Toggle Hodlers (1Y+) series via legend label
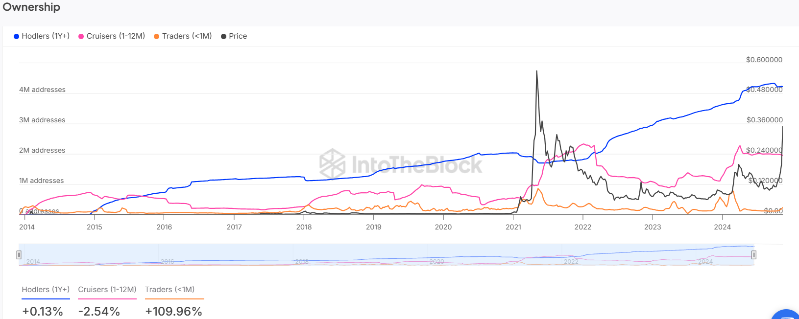 click(46, 36)
